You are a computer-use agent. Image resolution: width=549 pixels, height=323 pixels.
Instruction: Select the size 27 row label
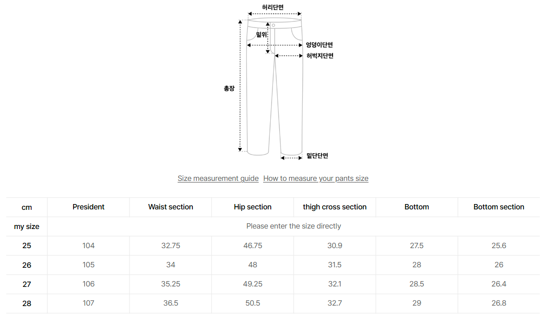[x=27, y=284]
